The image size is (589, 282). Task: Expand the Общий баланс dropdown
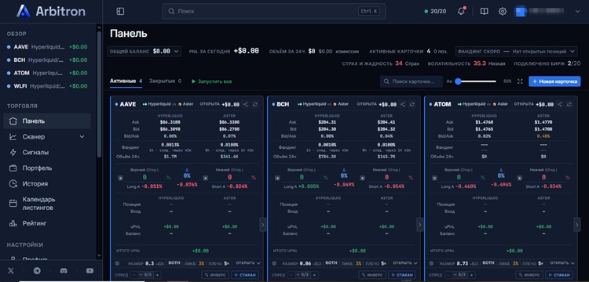[x=145, y=51]
